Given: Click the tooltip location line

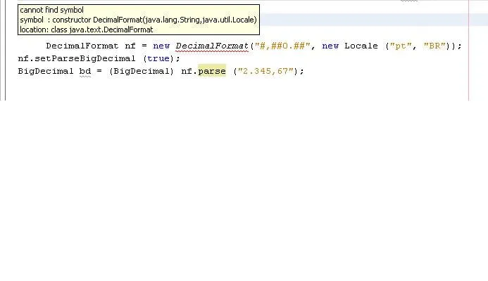Looking at the screenshot, I should click(x=86, y=30).
